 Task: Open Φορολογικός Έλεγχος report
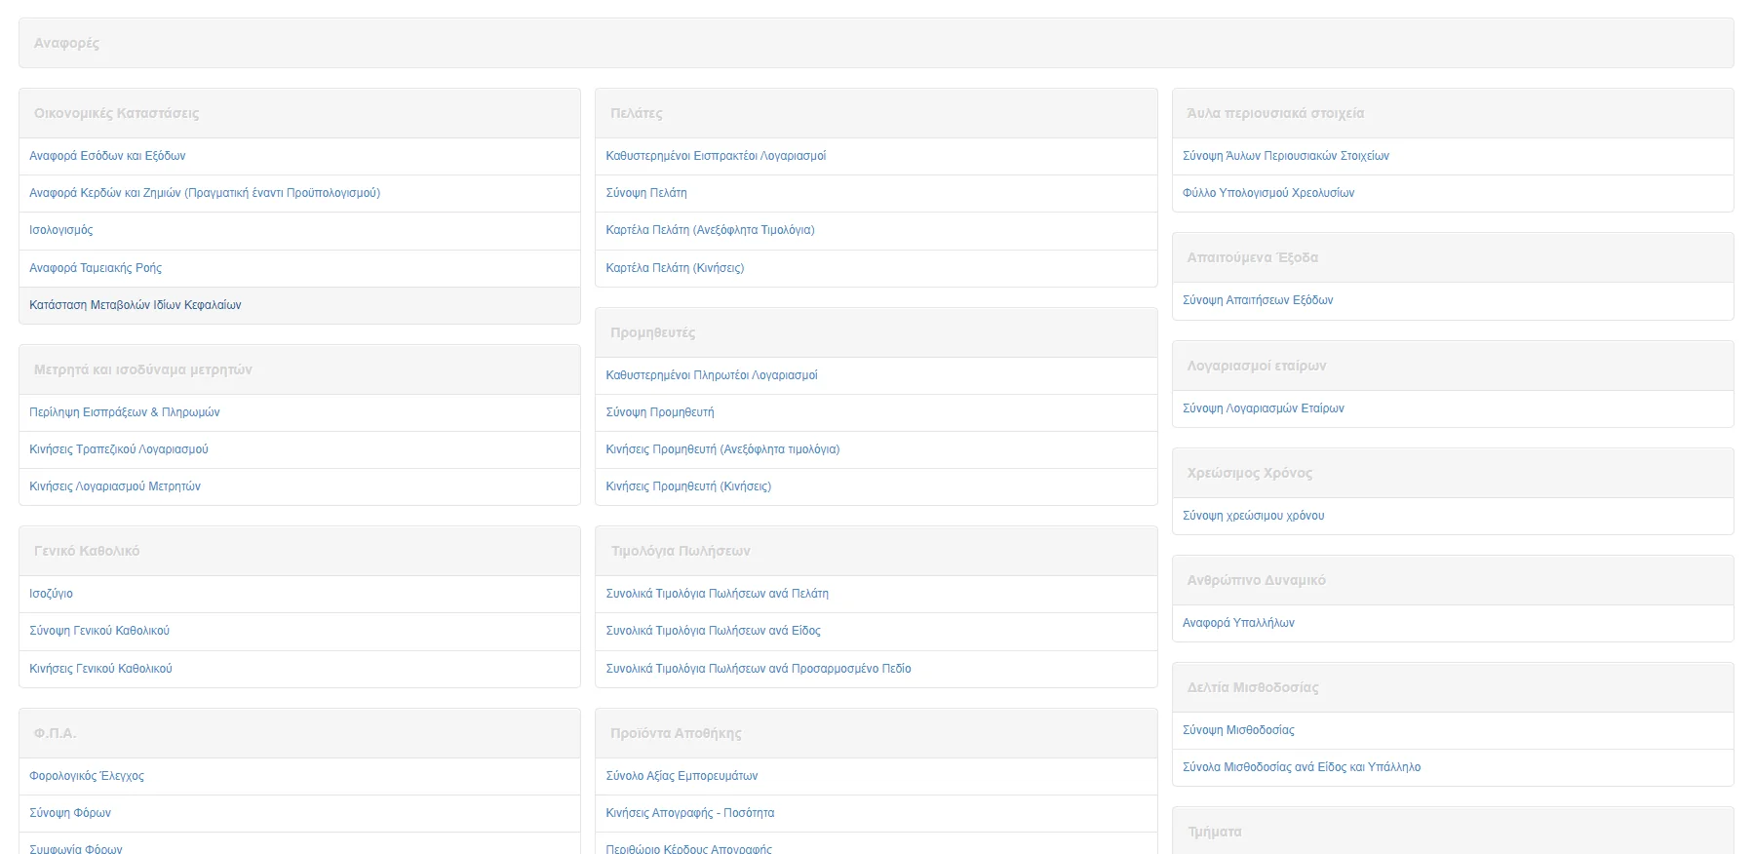point(87,776)
